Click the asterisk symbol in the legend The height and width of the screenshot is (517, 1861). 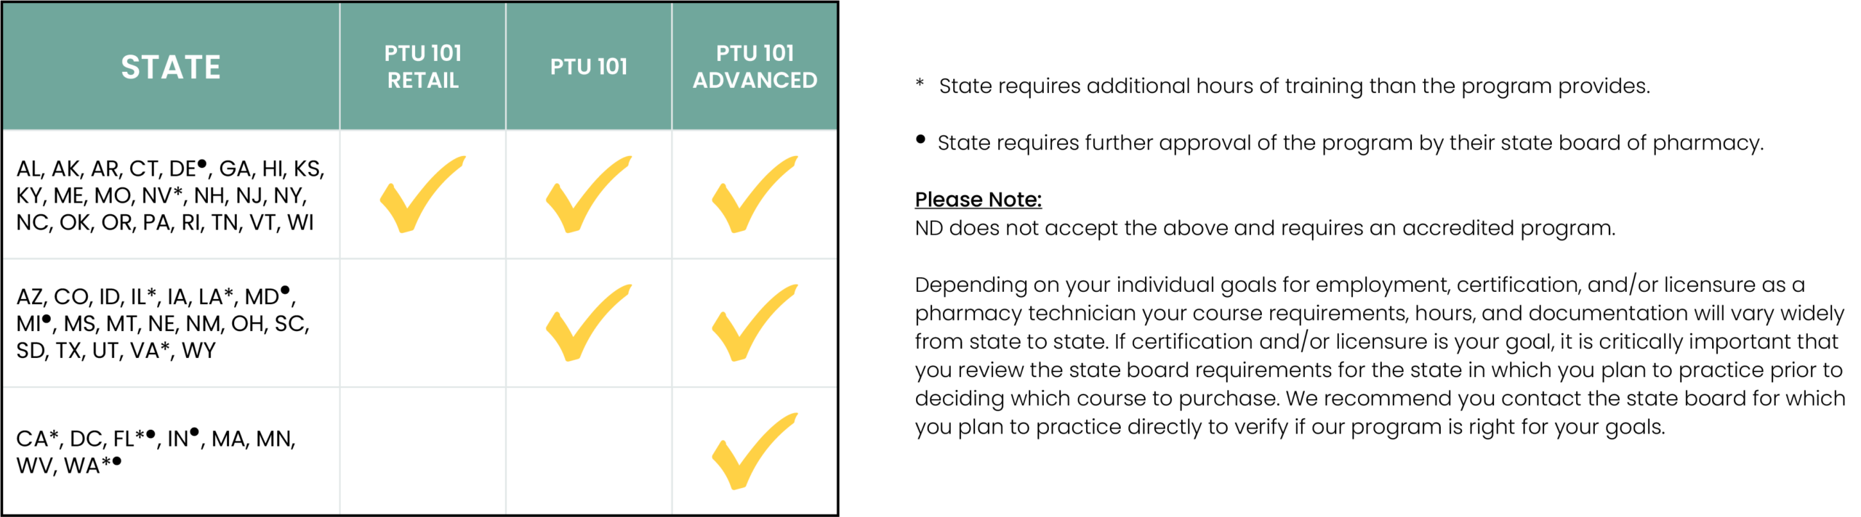tap(920, 84)
